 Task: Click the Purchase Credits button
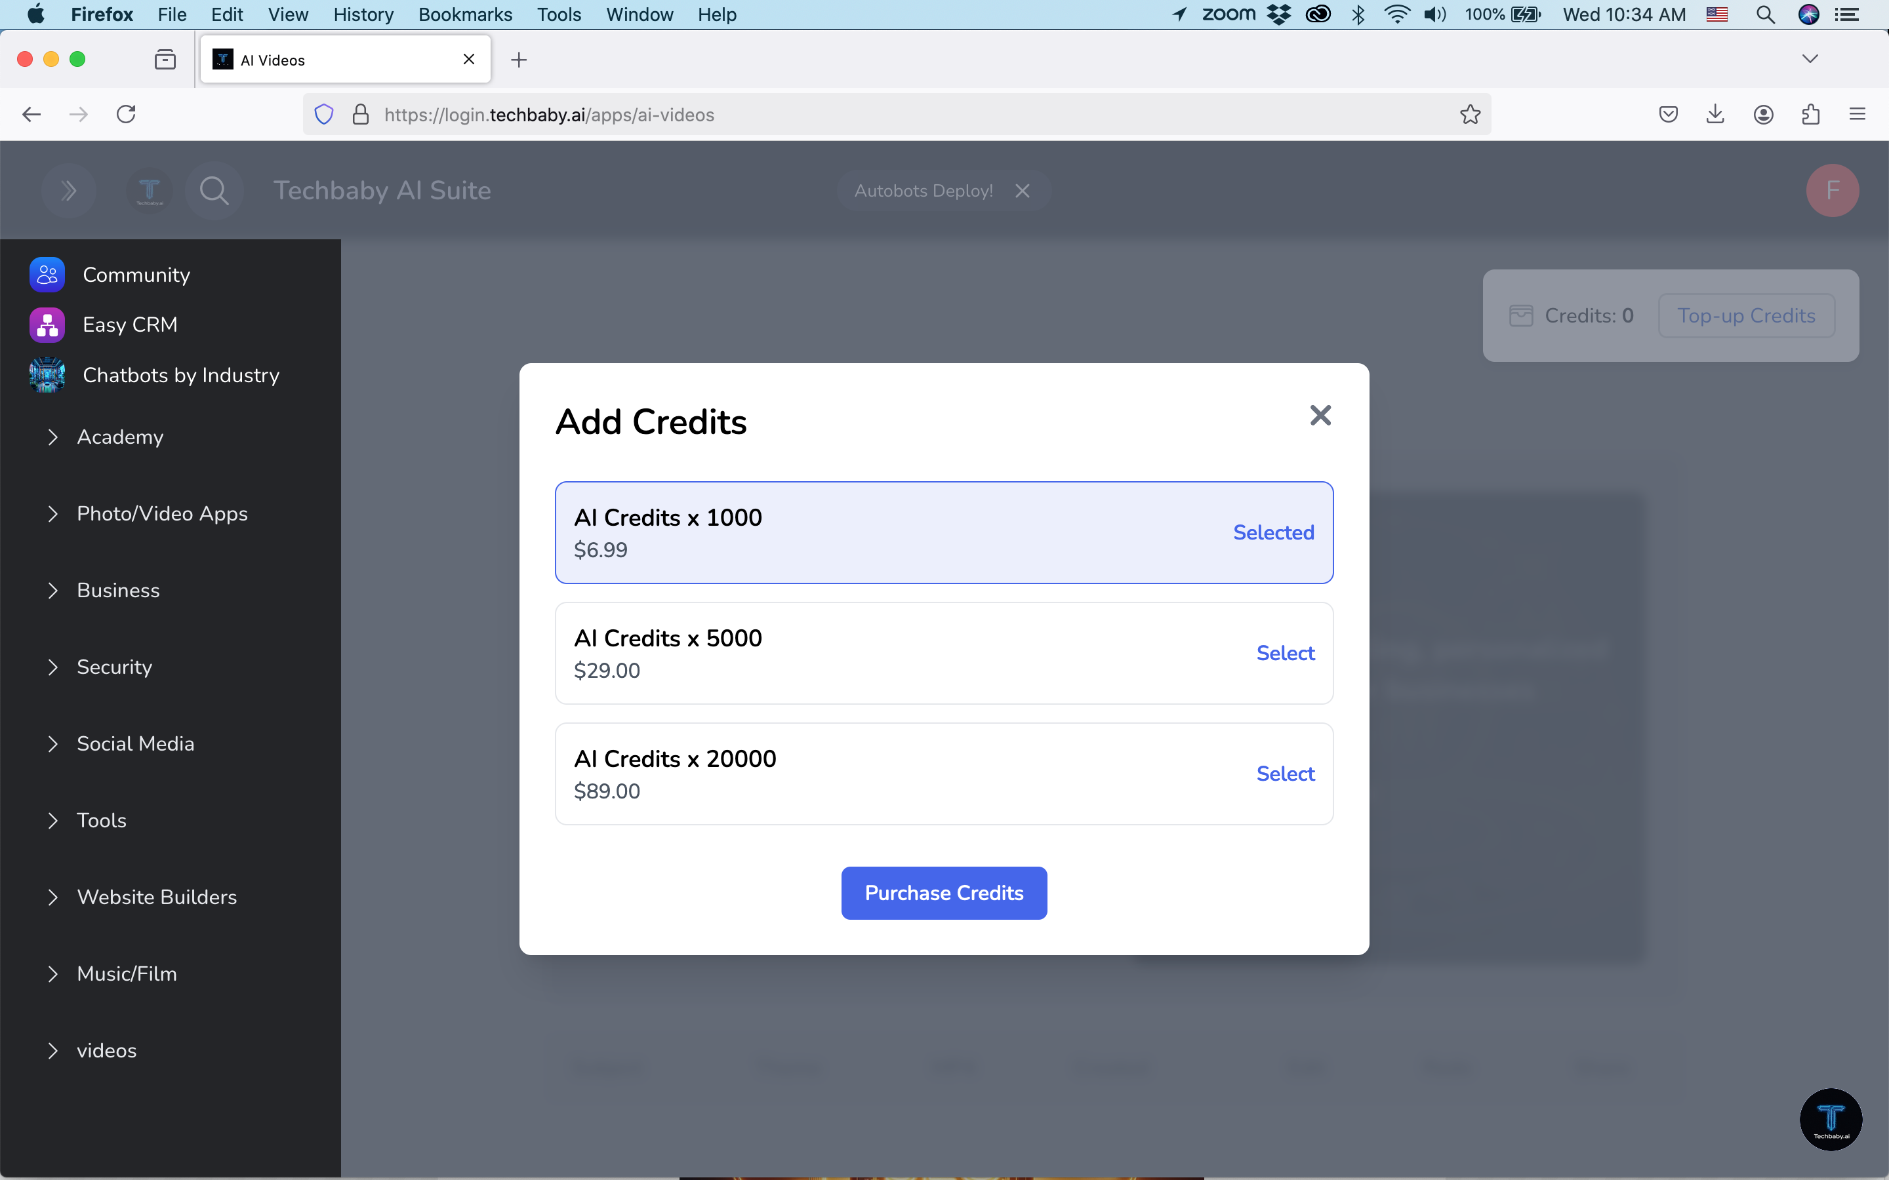click(x=943, y=893)
